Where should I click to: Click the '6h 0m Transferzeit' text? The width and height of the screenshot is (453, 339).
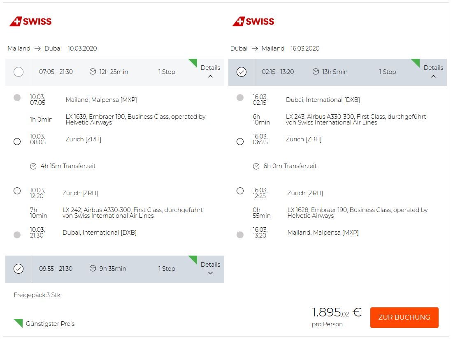(x=290, y=166)
